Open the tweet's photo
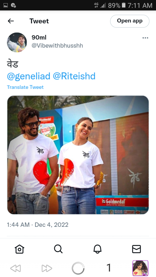The width and height of the screenshot is (156, 277). click(x=78, y=155)
